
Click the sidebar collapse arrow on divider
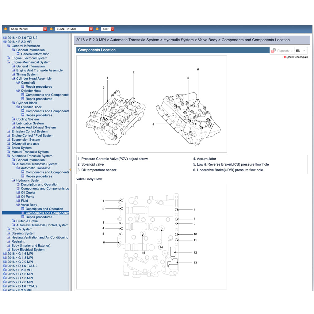tap(70, 169)
